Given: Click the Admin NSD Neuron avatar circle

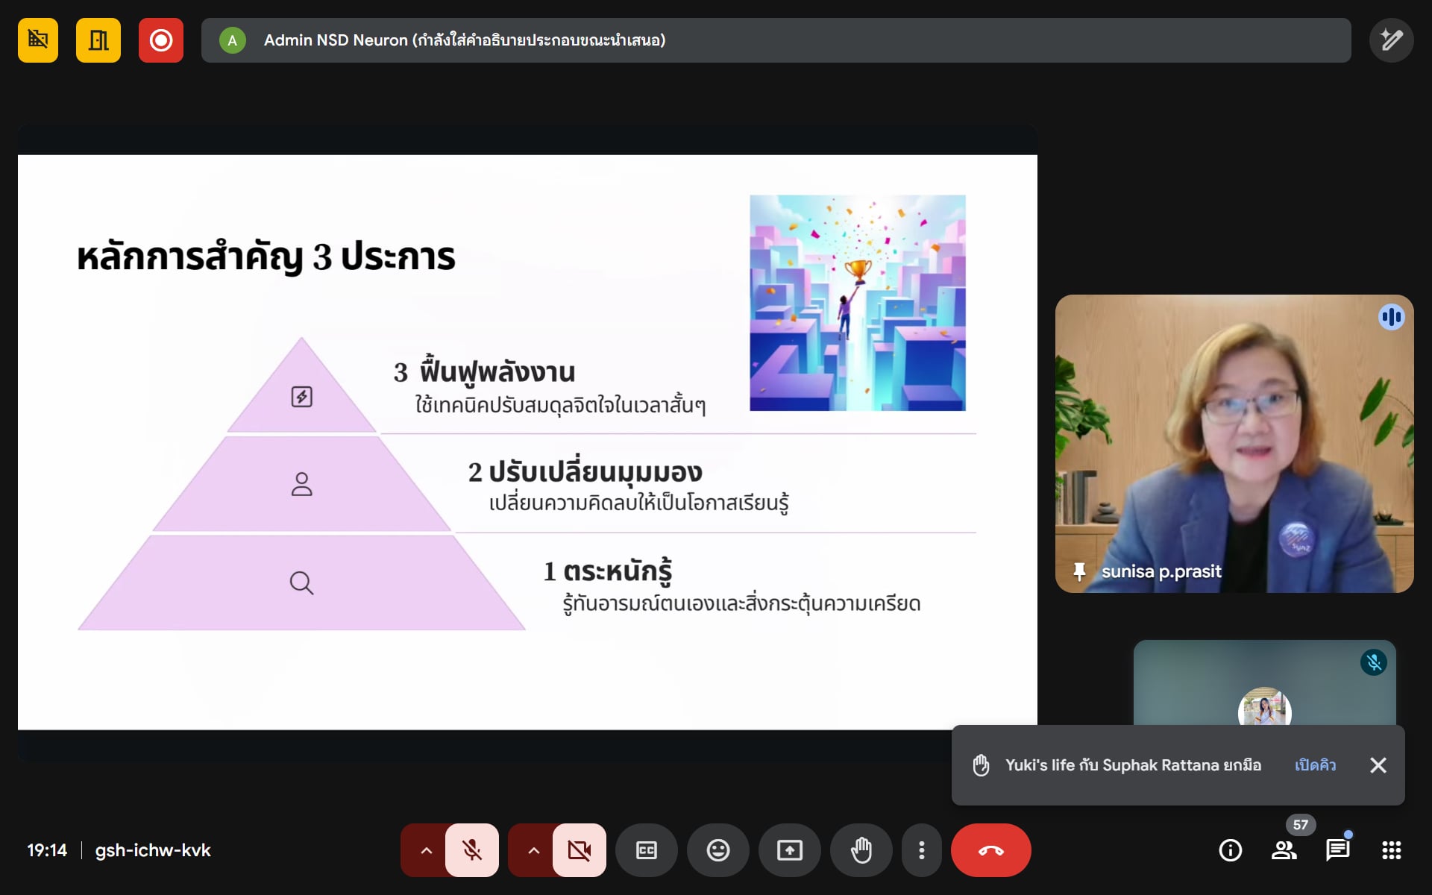Looking at the screenshot, I should coord(233,40).
